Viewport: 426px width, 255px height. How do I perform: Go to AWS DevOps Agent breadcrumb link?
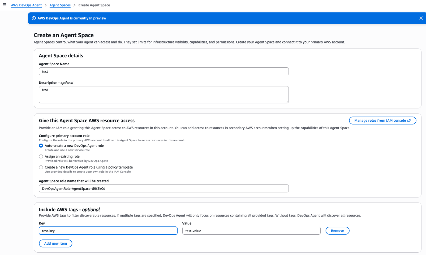pyautogui.click(x=26, y=5)
